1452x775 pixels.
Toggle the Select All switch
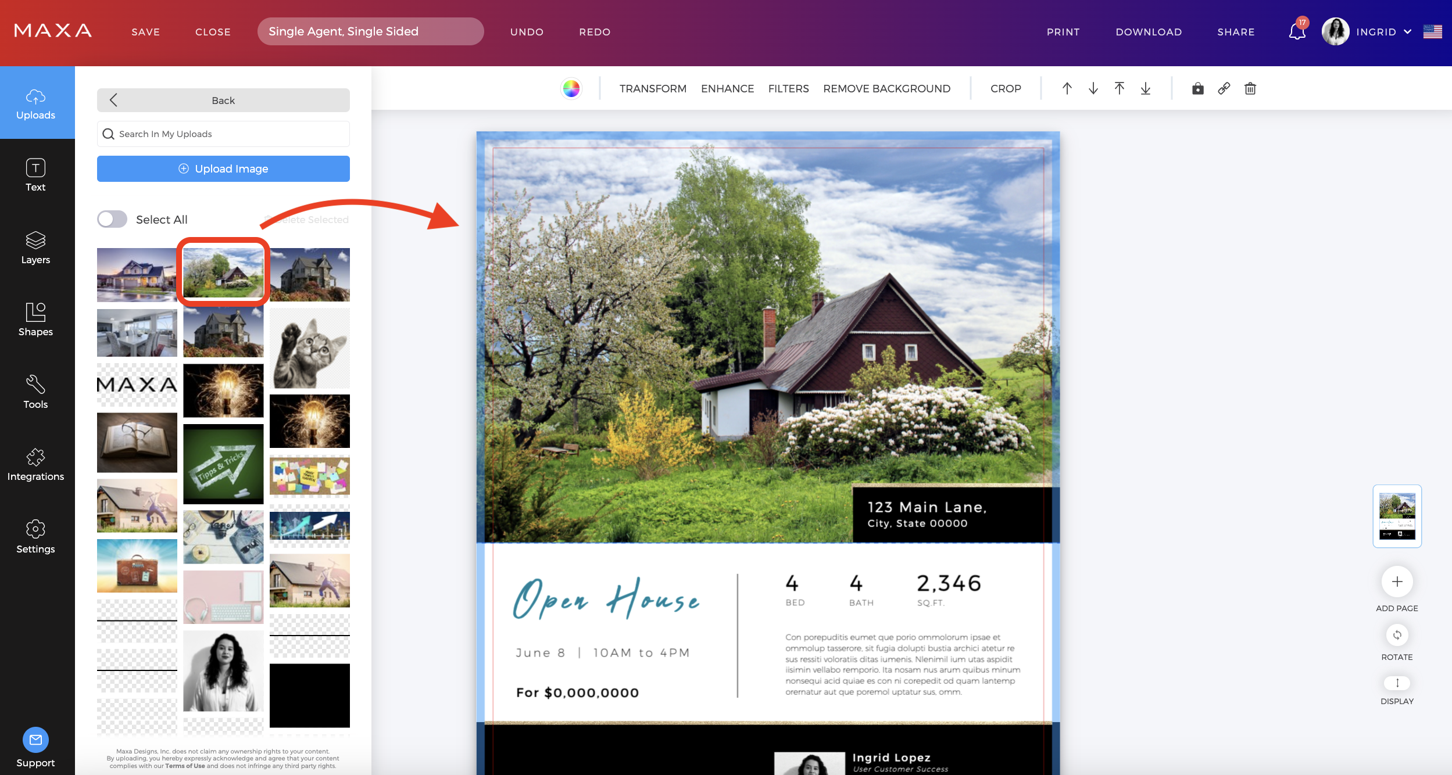click(x=112, y=219)
